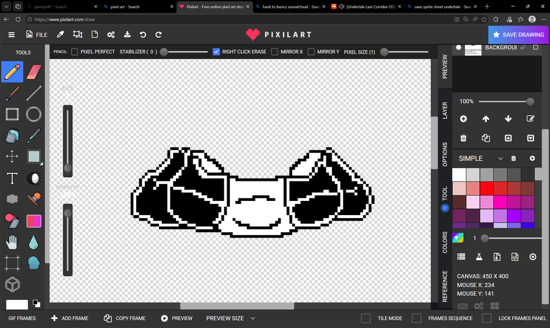Select the Move tool
The height and width of the screenshot is (328, 550).
[12, 156]
